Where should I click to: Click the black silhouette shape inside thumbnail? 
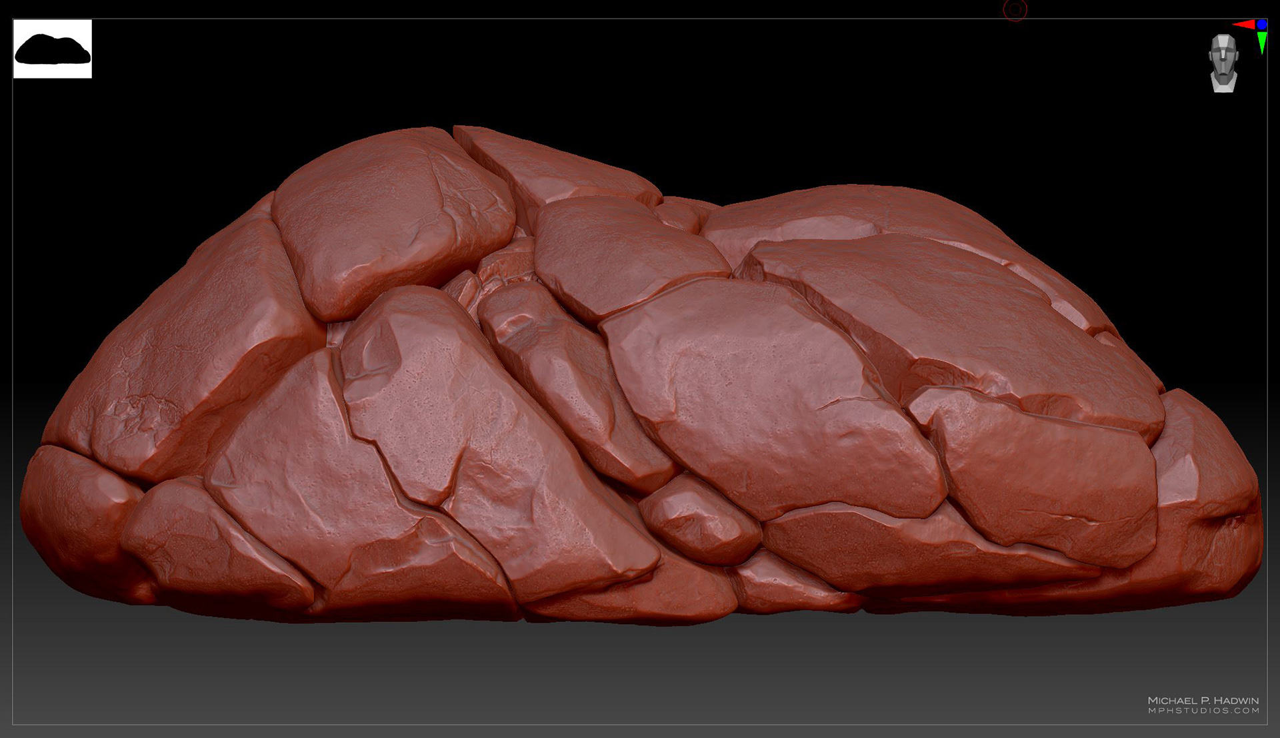tap(52, 51)
